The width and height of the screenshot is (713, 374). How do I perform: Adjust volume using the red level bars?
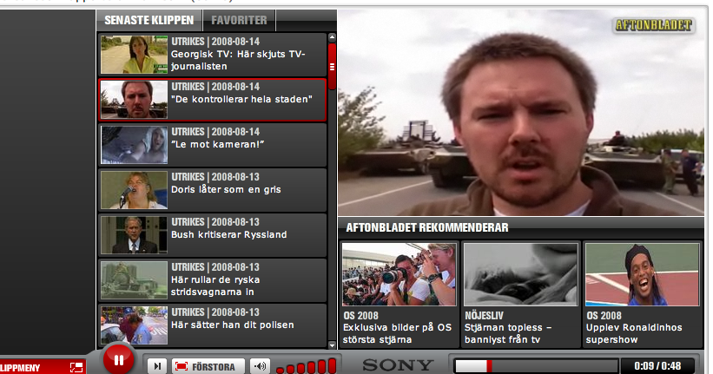click(306, 366)
